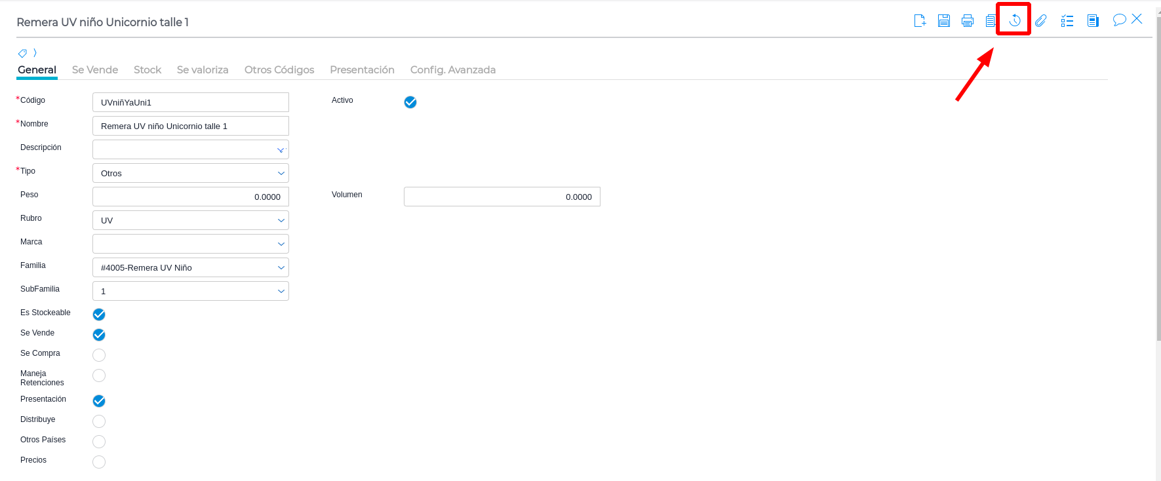Open the change history clock icon
The width and height of the screenshot is (1161, 481).
pos(1015,20)
